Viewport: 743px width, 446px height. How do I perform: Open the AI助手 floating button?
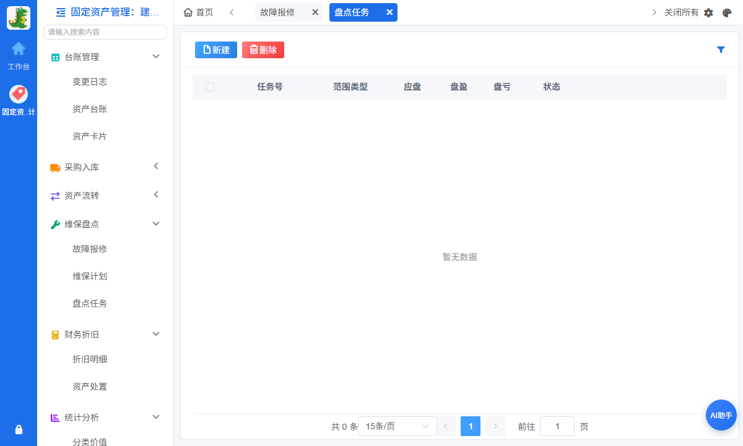pos(721,415)
